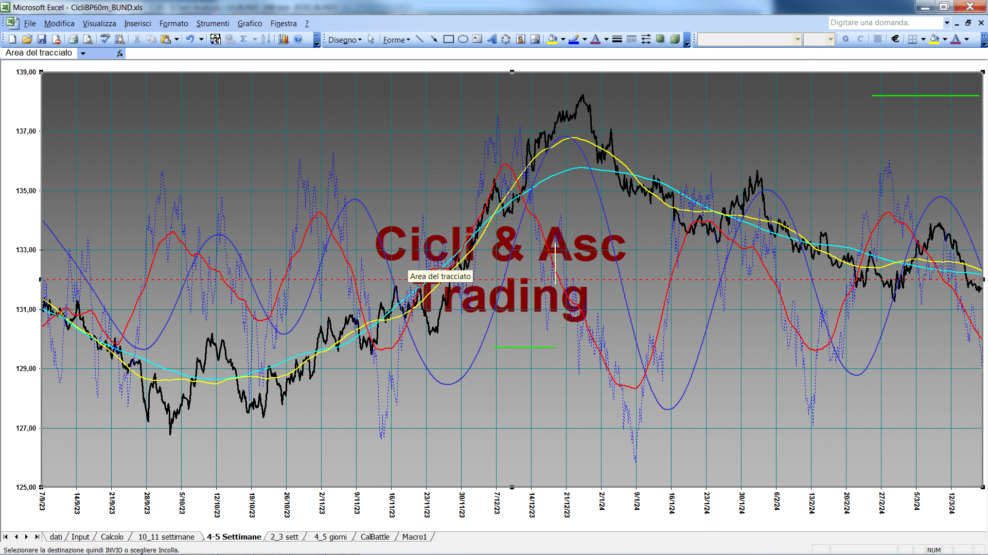Switch to the Calcolo sheet tab

[x=112, y=536]
